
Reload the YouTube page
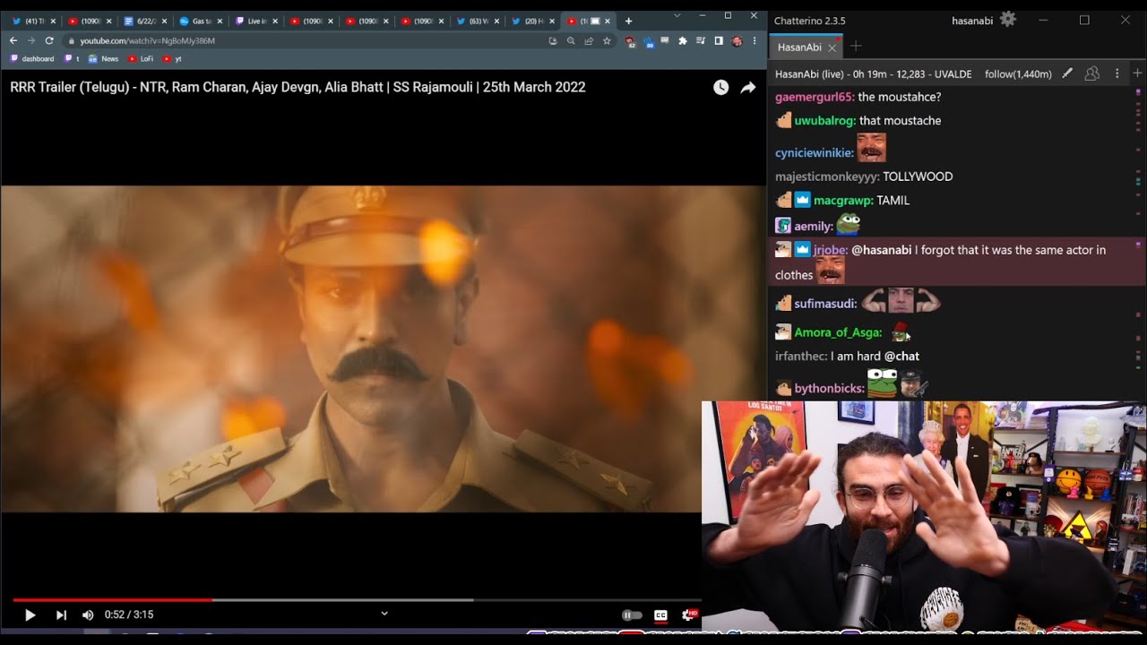[x=49, y=40]
